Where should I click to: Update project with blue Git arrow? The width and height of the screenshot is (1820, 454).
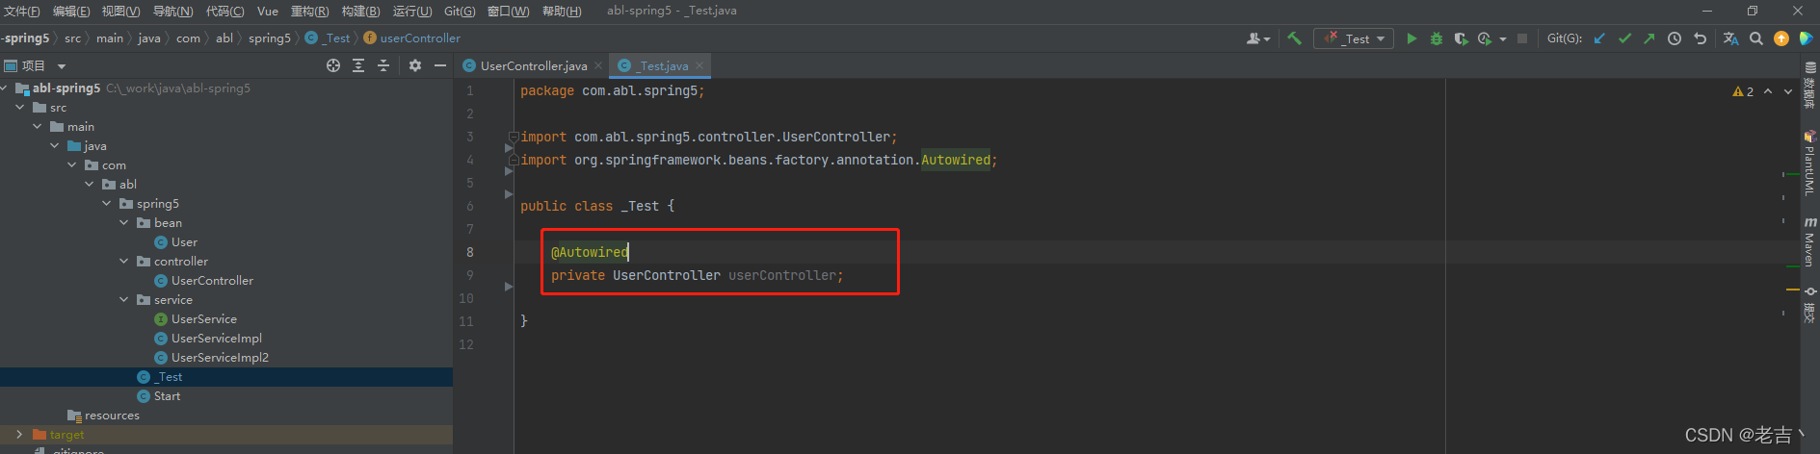[1599, 38]
